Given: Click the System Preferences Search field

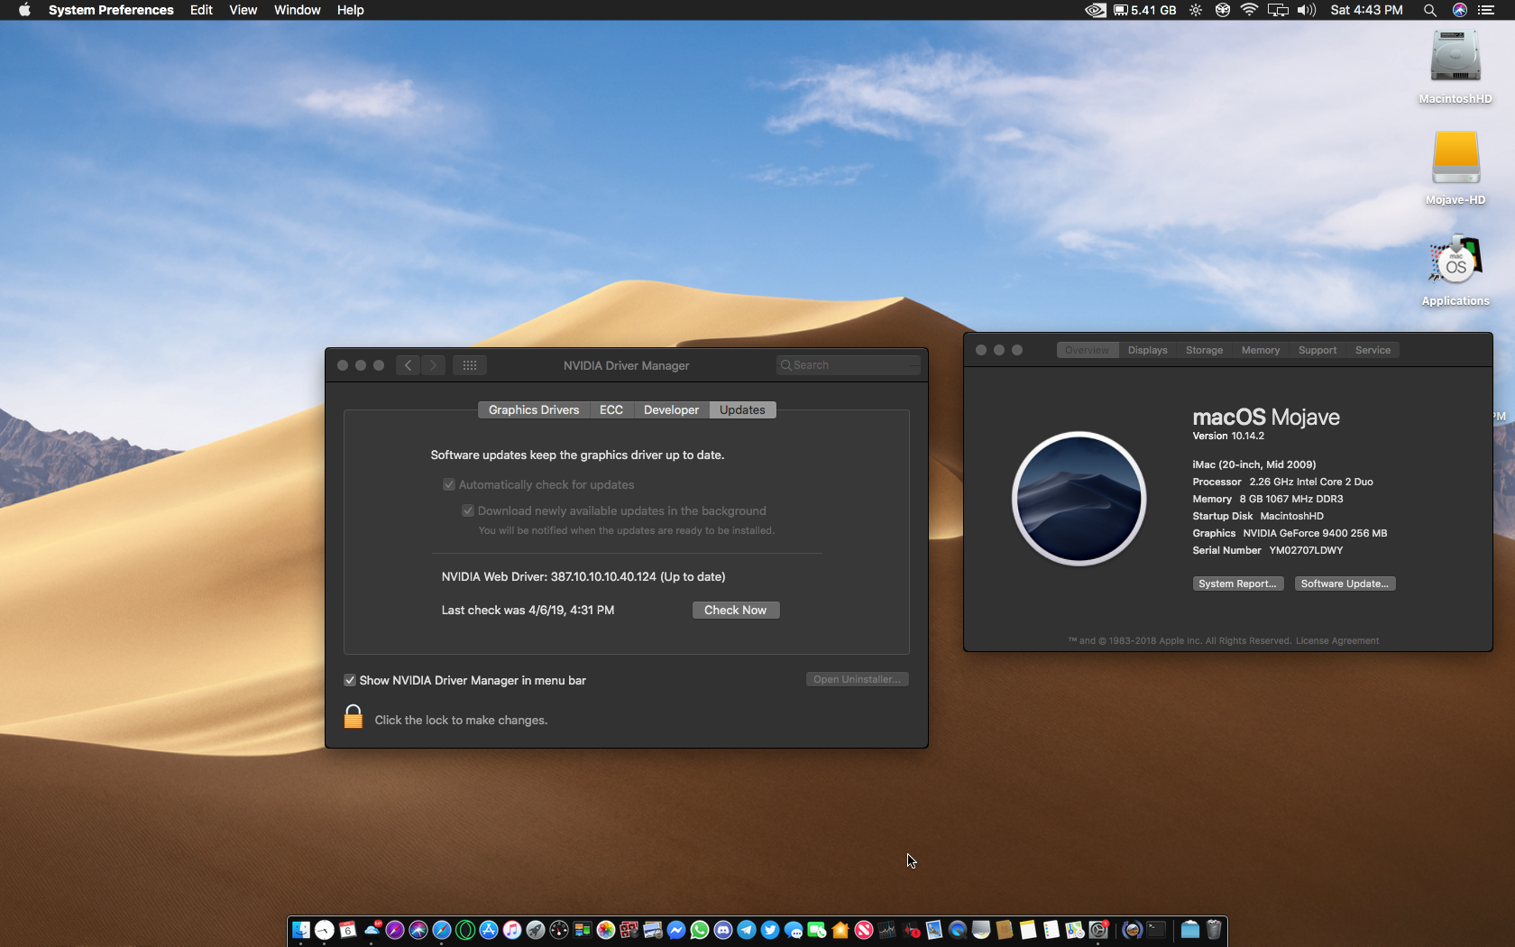Looking at the screenshot, I should click(x=848, y=365).
